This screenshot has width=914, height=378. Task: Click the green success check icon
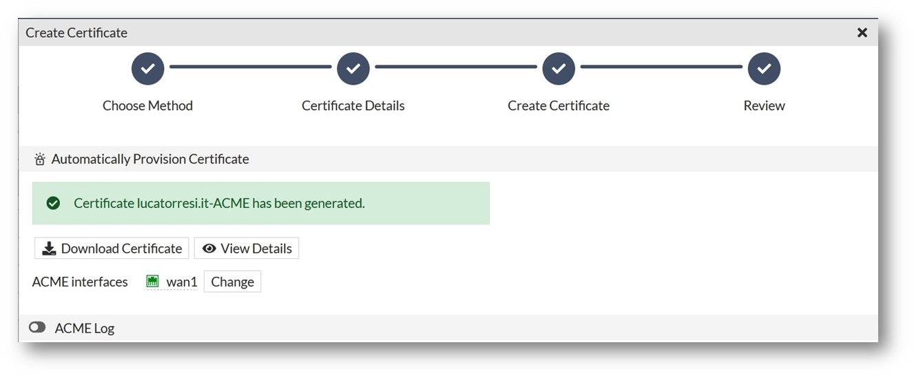point(53,203)
